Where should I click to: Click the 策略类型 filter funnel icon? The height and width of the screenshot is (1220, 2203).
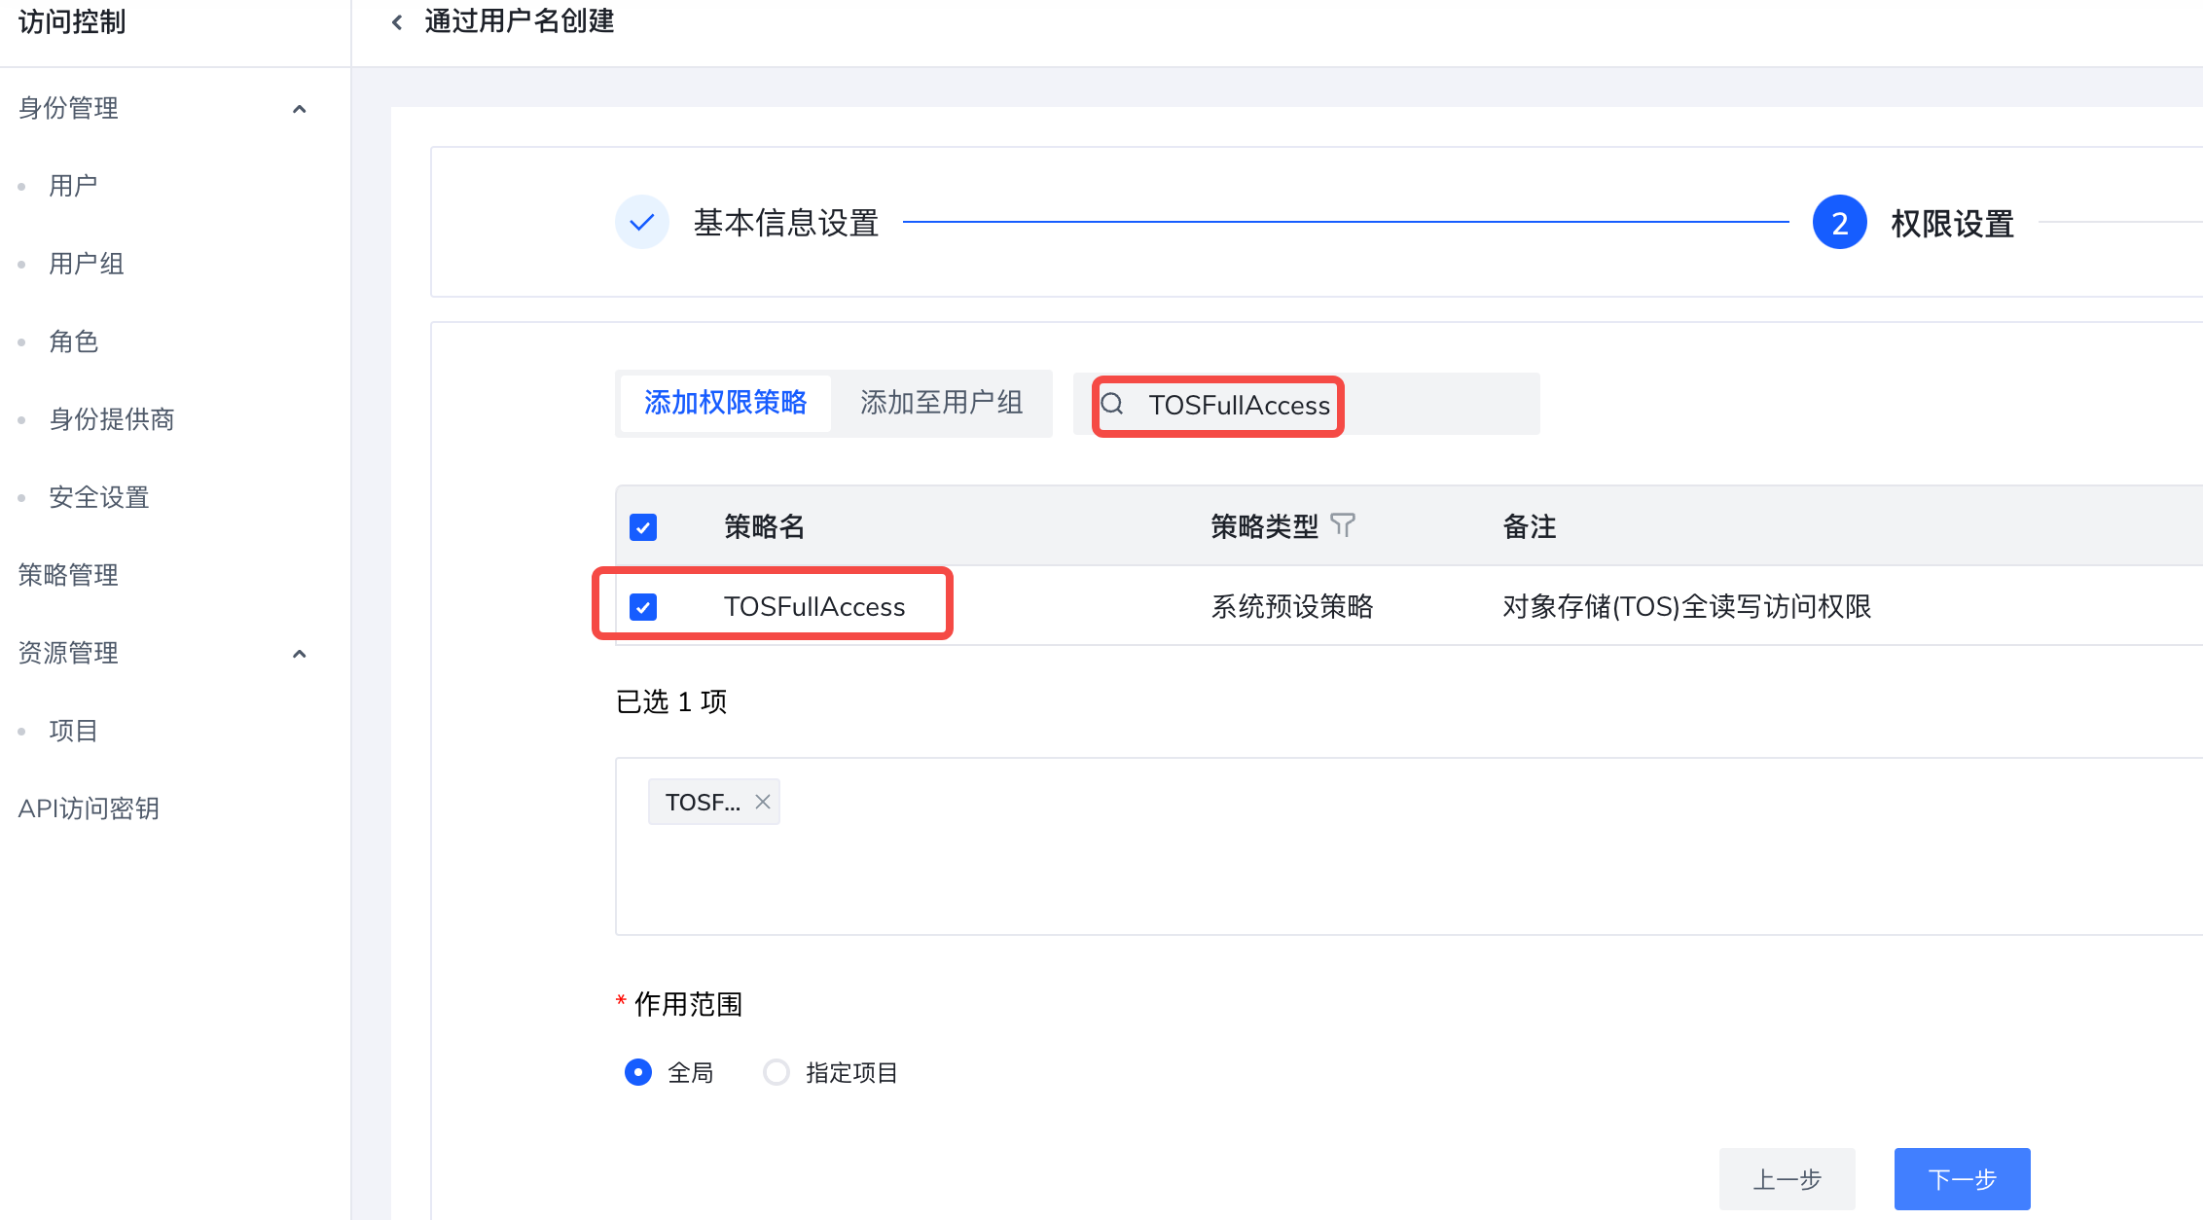pos(1343,525)
